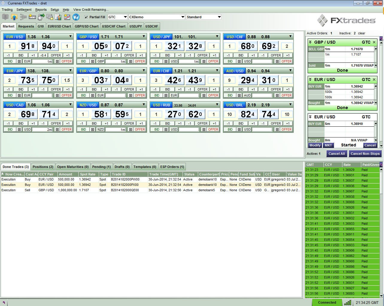Open USD/CHF panel dropdown arrow
384x306 pixels.
(x=290, y=36)
